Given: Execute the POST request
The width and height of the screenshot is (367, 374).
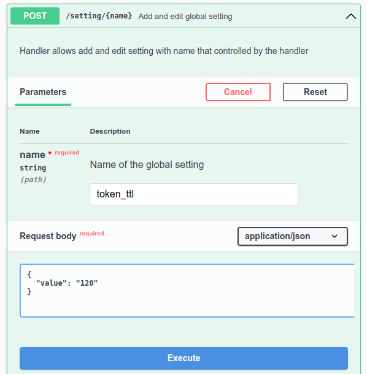Looking at the screenshot, I should tap(183, 358).
